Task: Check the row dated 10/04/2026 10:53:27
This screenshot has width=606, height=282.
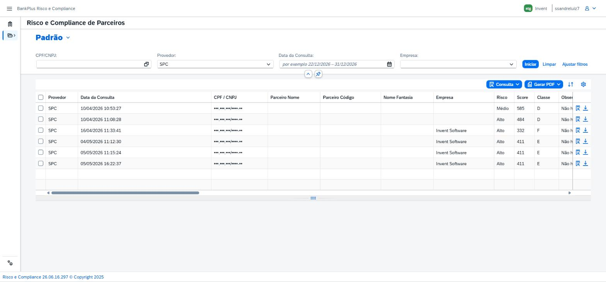Action: (41, 108)
